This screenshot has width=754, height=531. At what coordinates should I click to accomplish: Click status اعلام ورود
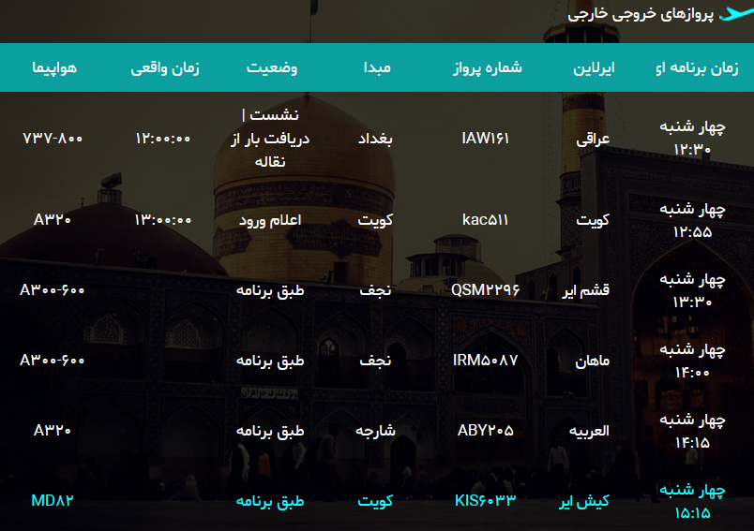tap(270, 220)
